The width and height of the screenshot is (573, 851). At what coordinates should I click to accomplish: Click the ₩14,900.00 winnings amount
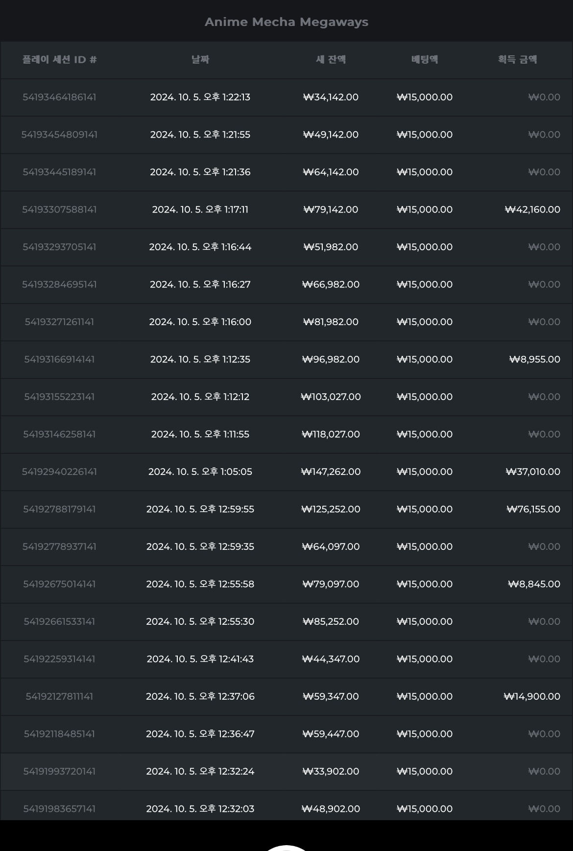pyautogui.click(x=532, y=696)
